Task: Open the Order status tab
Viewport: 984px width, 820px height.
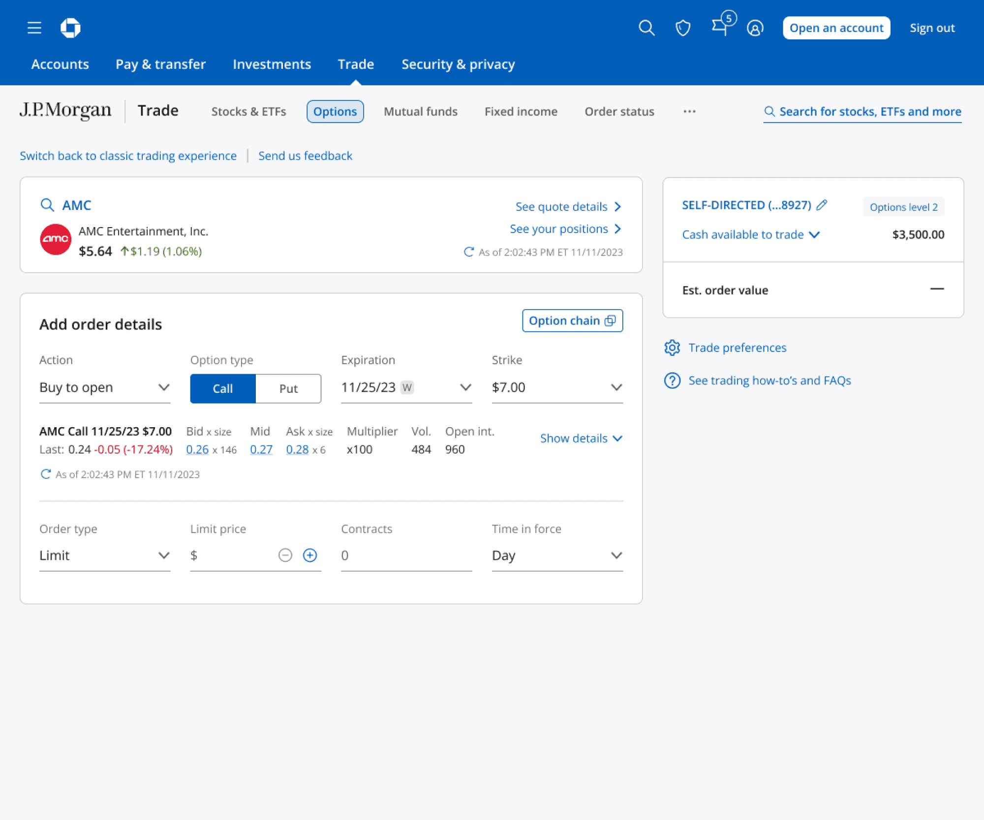Action: tap(619, 112)
